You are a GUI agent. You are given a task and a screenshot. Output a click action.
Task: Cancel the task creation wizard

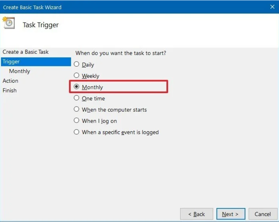pyautogui.click(x=263, y=214)
